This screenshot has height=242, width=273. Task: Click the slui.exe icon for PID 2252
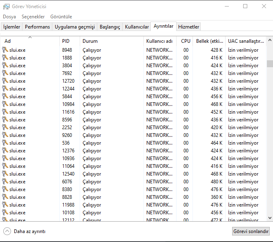[5, 128]
